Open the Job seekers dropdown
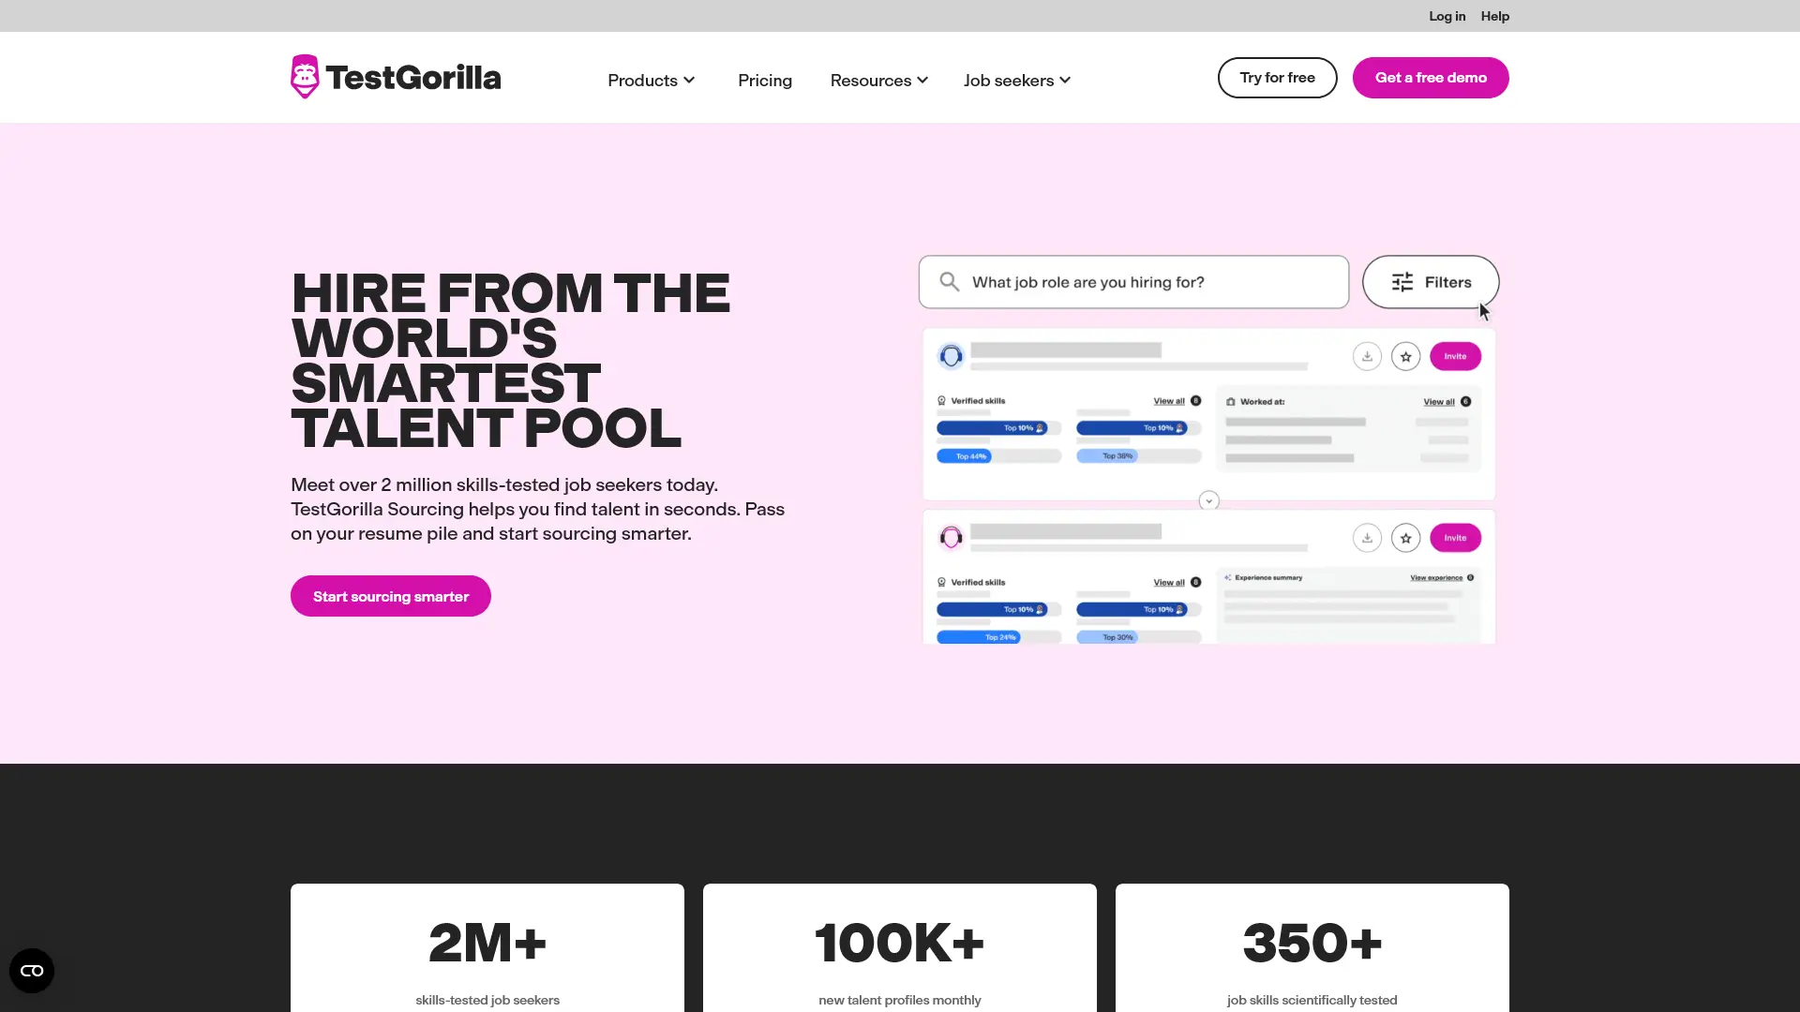The width and height of the screenshot is (1800, 1012). 1016,80
